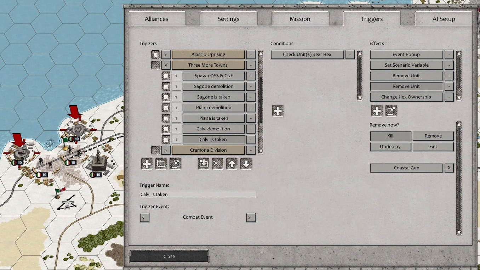
Task: Set removal method to Undeploy
Action: point(390,146)
